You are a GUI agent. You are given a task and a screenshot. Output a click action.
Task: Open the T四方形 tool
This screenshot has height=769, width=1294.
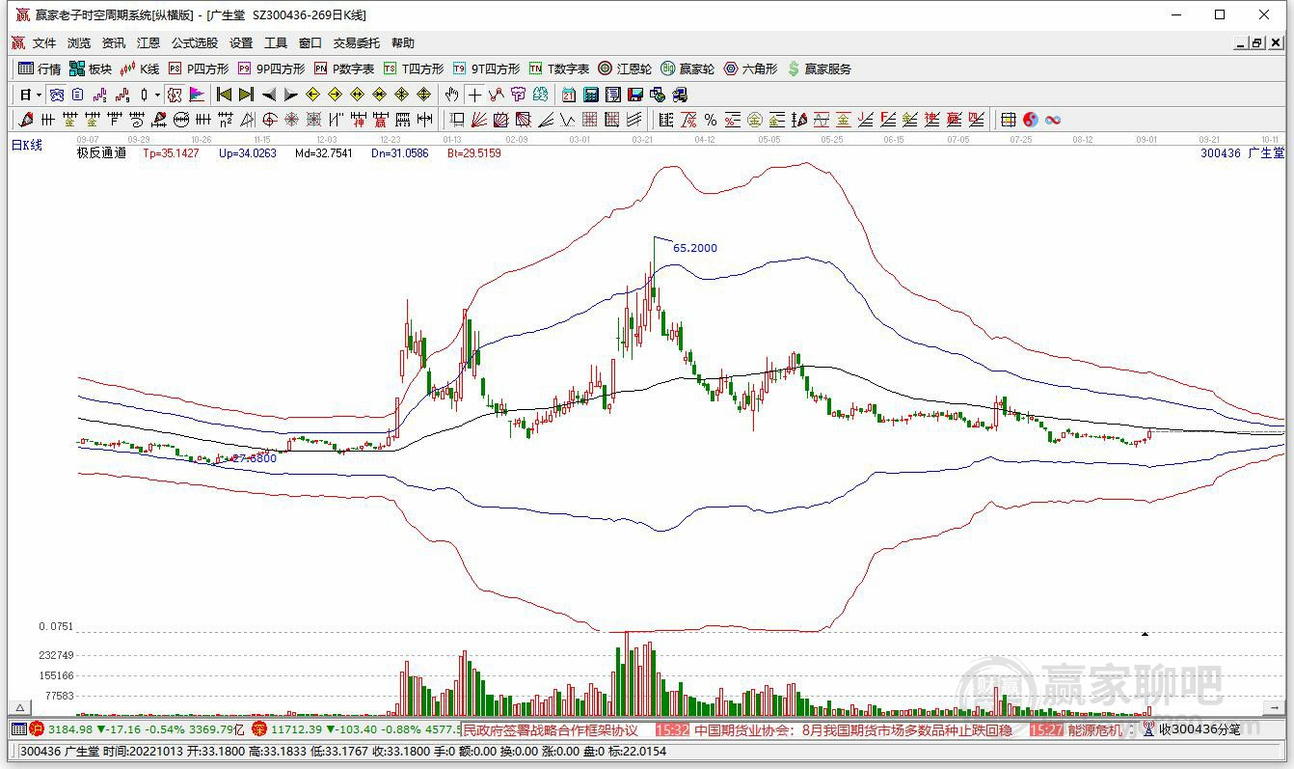click(x=414, y=69)
